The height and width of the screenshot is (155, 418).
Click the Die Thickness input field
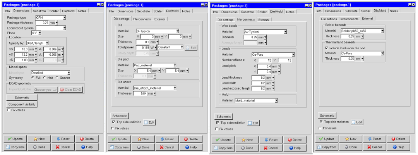(142, 42)
